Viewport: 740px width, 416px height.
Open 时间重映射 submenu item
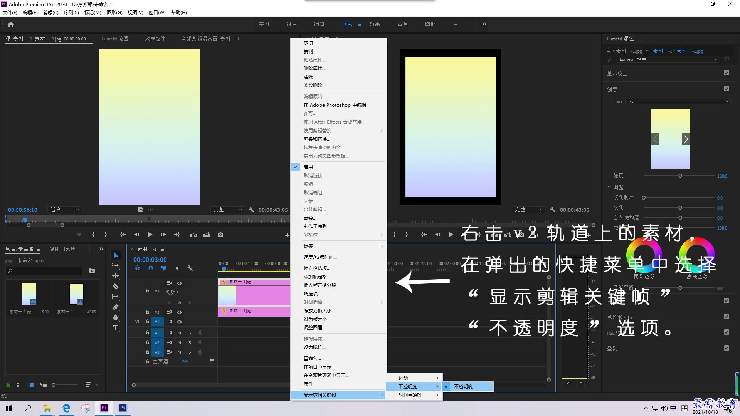tap(414, 395)
